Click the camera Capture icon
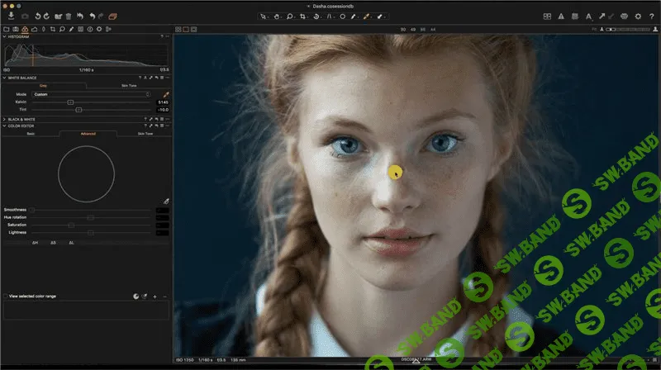661x370 pixels. [x=25, y=17]
